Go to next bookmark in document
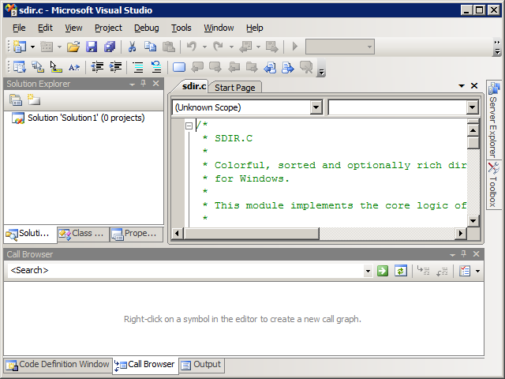 click(x=287, y=67)
